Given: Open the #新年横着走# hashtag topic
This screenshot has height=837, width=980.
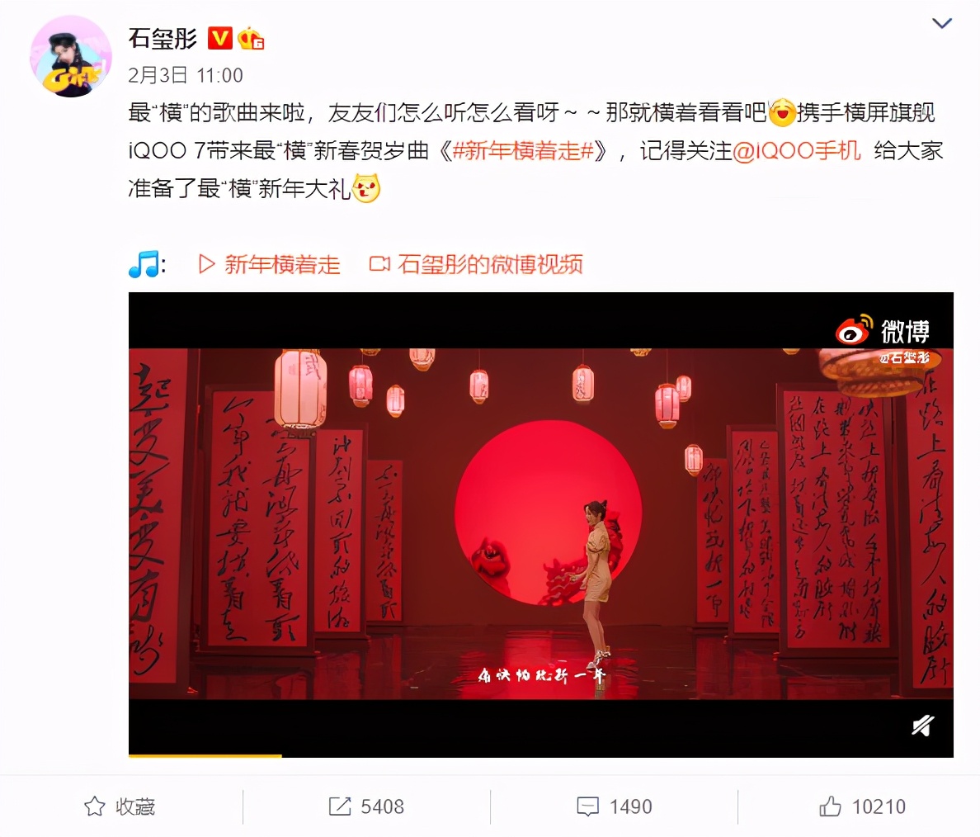Looking at the screenshot, I should (522, 151).
